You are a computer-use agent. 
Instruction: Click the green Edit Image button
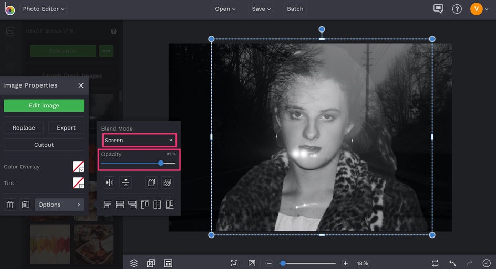(x=44, y=105)
